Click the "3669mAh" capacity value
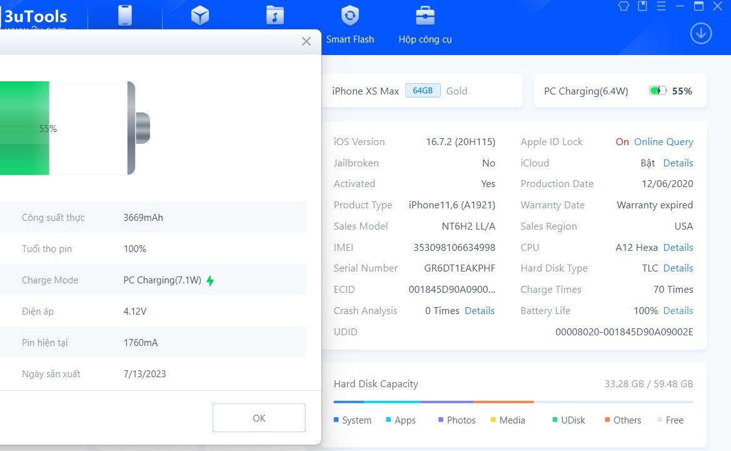This screenshot has height=451, width=731. pyautogui.click(x=143, y=217)
